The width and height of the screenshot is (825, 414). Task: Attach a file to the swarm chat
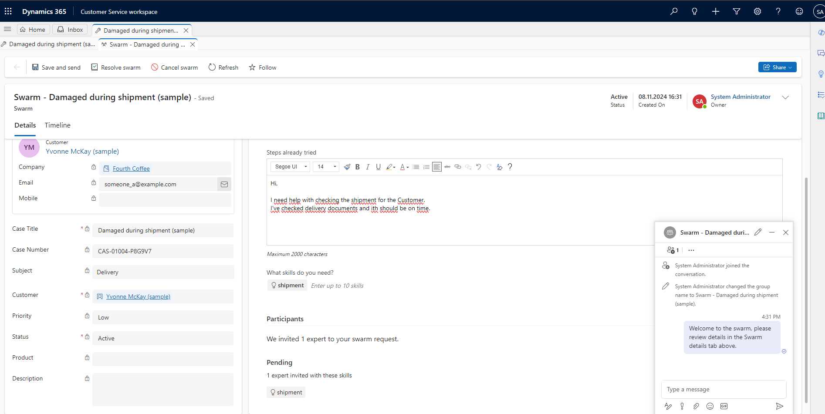[x=696, y=406]
